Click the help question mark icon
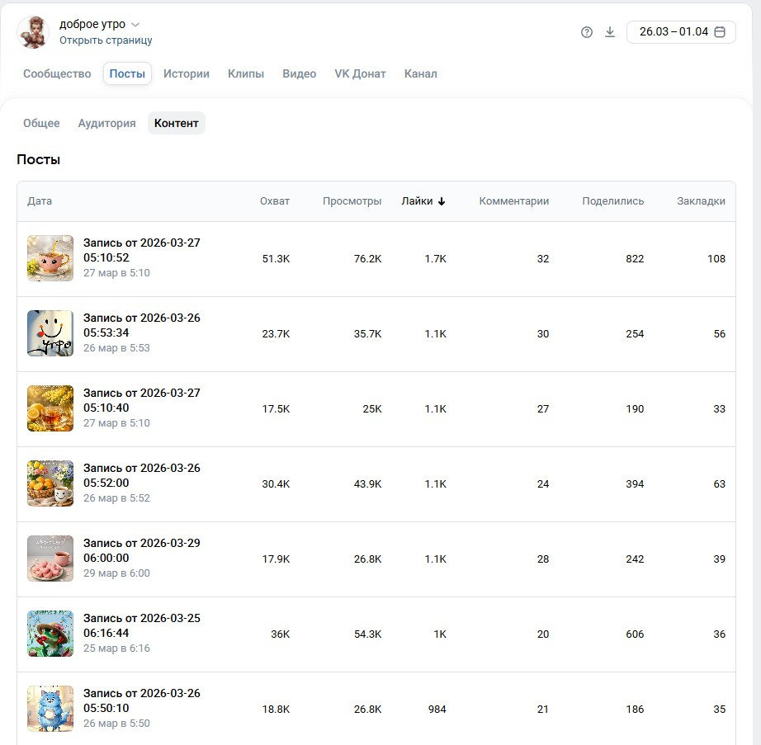Viewport: 761px width, 745px height. point(587,32)
